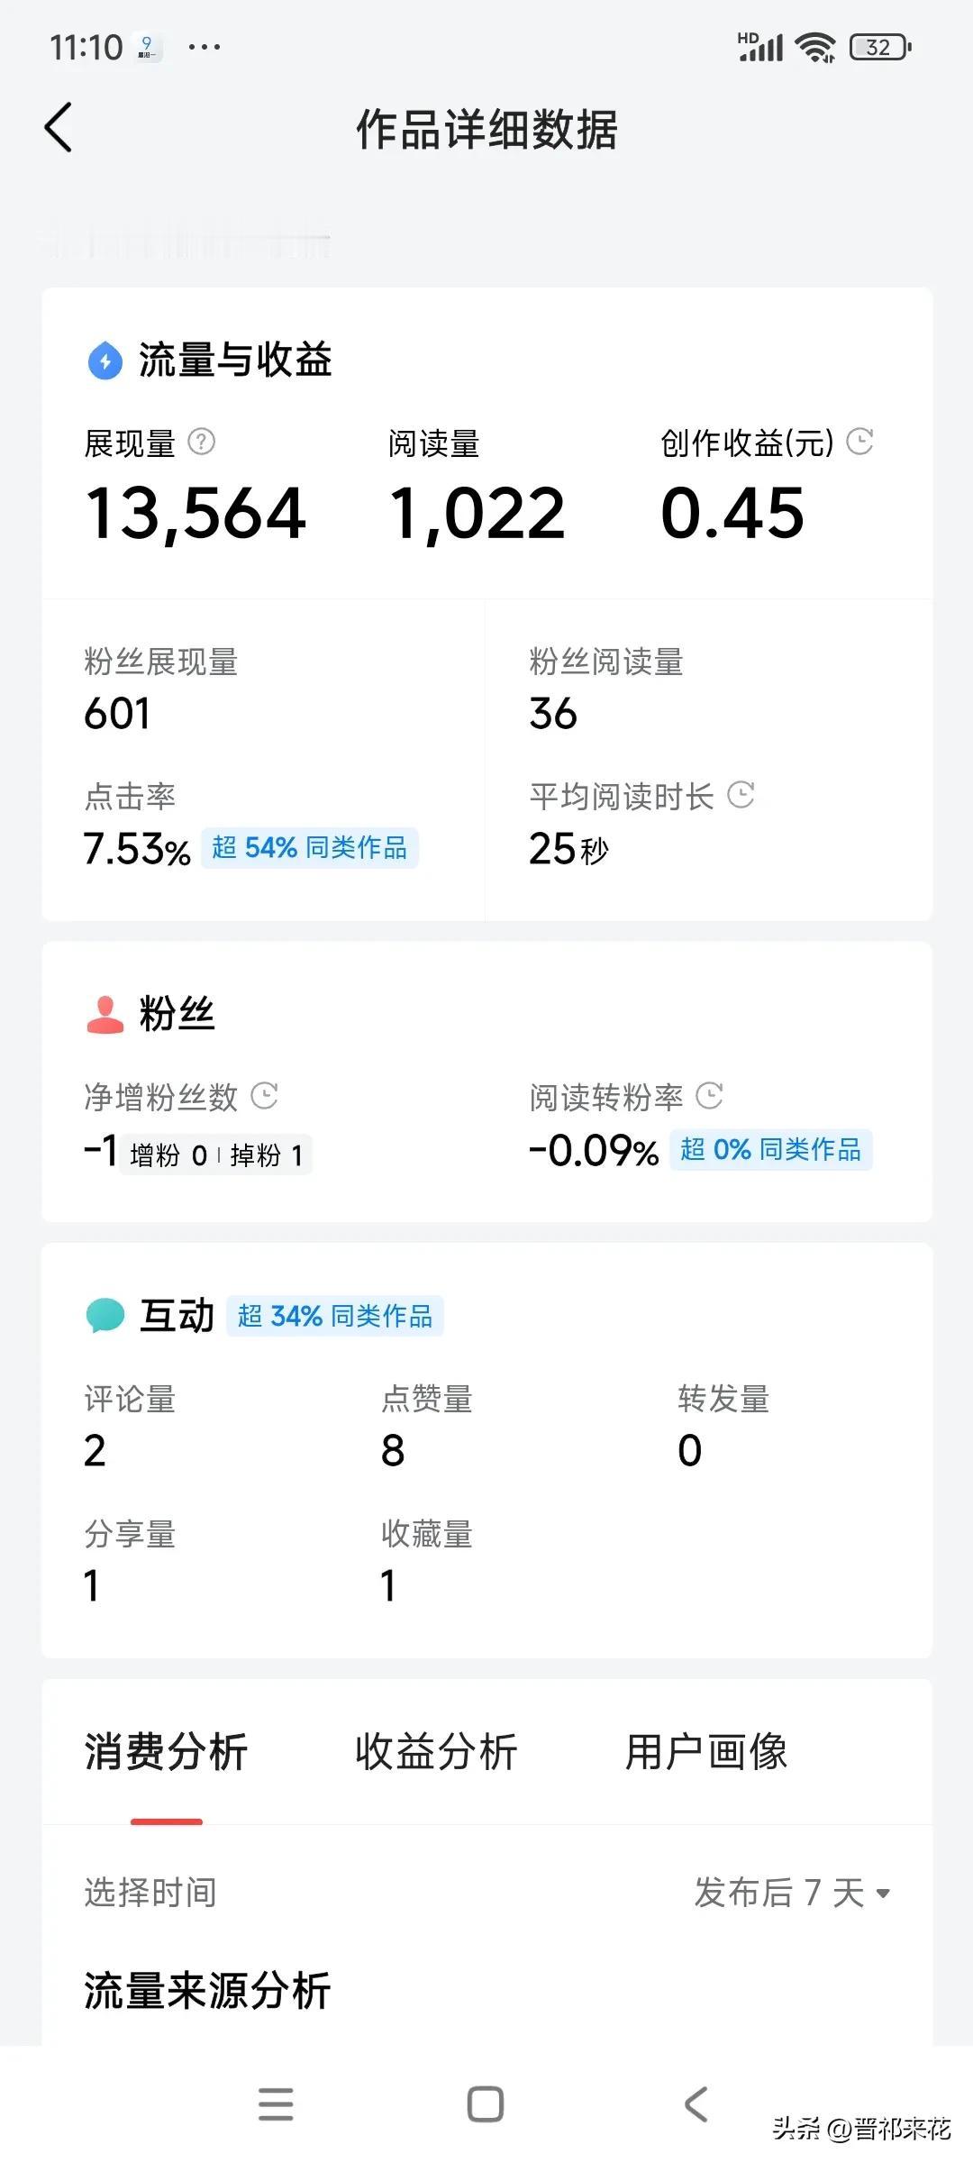The width and height of the screenshot is (973, 2163).
Task: Tap the back arrow at top left
Action: [x=59, y=127]
